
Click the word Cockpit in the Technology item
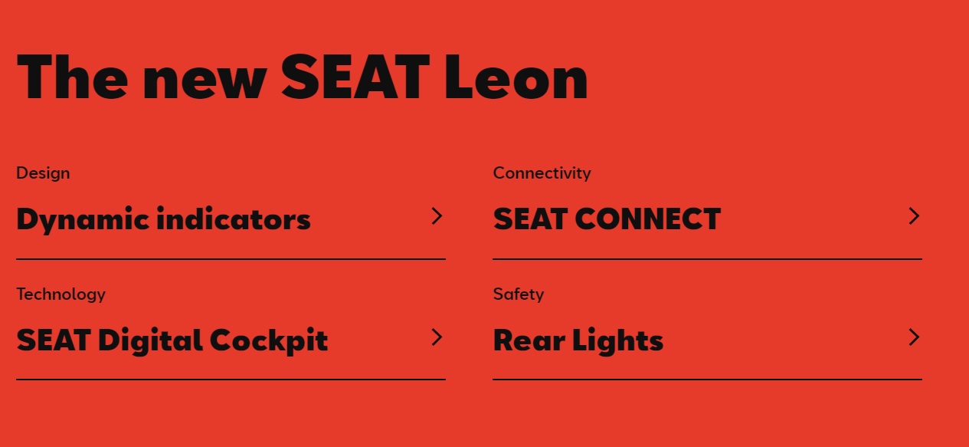(x=269, y=340)
